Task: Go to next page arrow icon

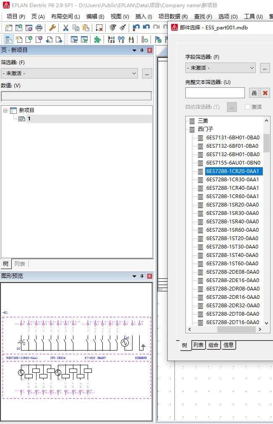Action: pos(59,40)
